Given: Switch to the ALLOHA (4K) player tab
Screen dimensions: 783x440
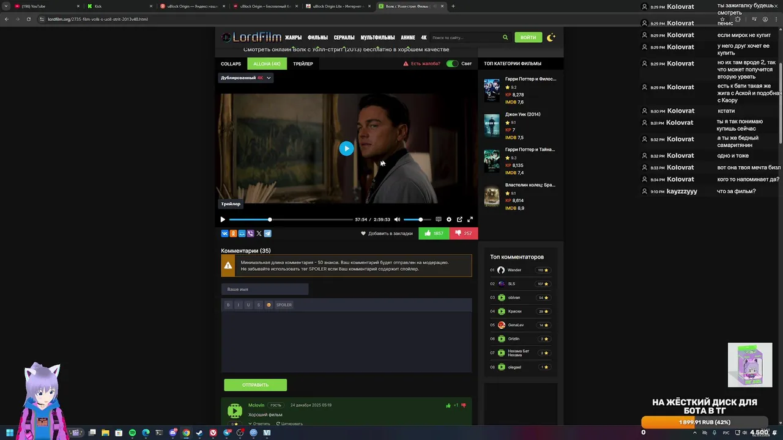Looking at the screenshot, I should click(267, 64).
